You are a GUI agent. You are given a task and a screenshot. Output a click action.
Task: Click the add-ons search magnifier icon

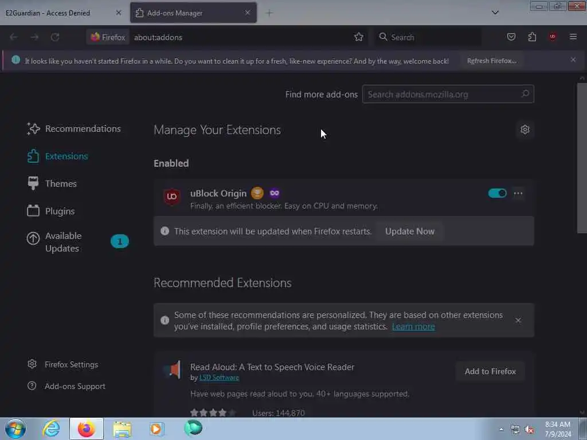coord(525,93)
